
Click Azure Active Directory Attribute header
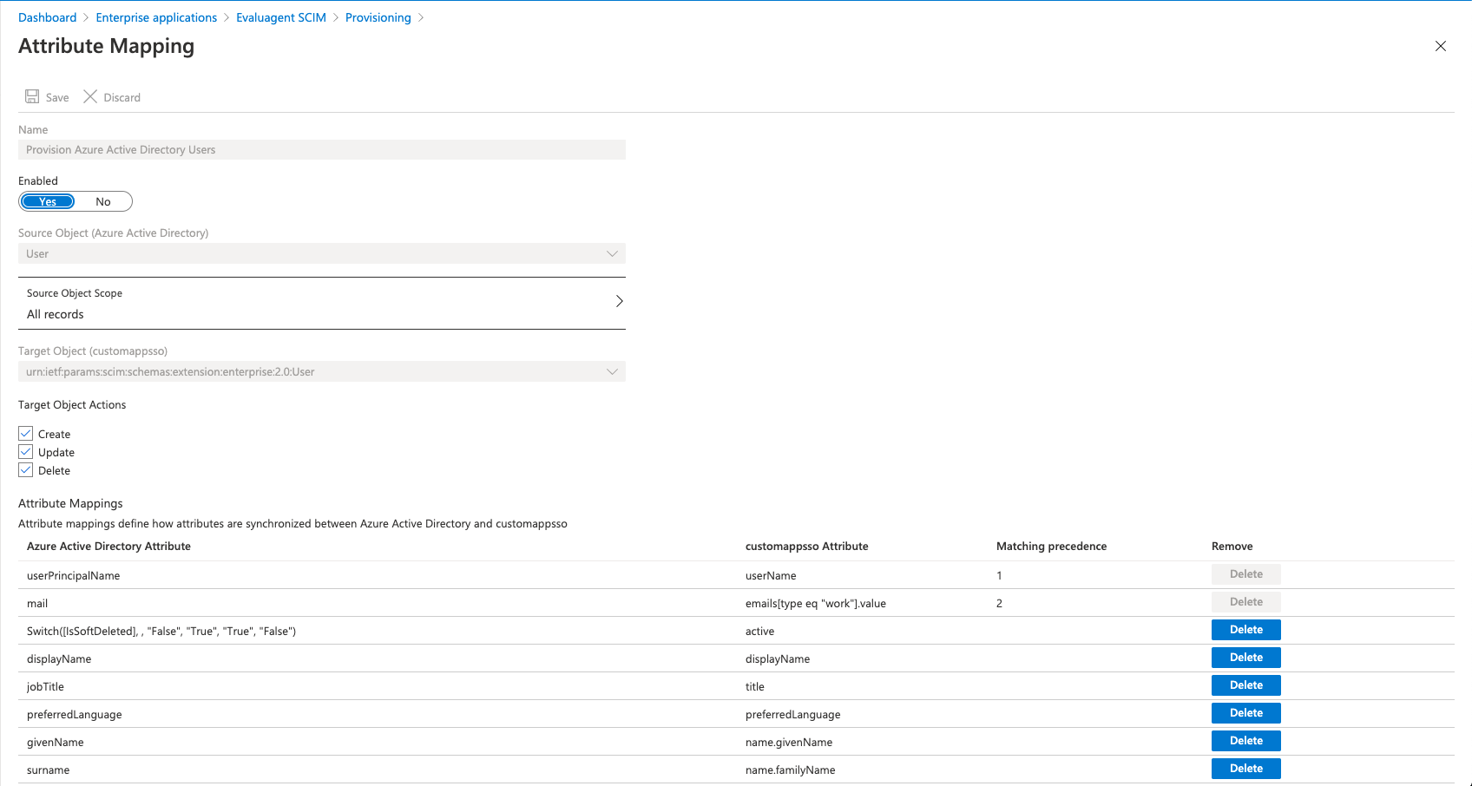108,546
